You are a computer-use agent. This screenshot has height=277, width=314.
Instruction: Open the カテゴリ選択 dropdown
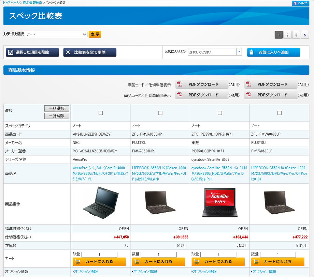[56, 34]
